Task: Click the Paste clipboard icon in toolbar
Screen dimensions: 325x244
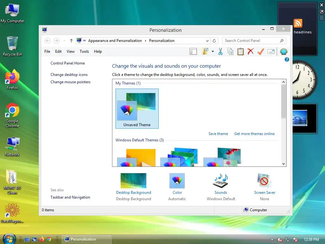Action: [241, 51]
